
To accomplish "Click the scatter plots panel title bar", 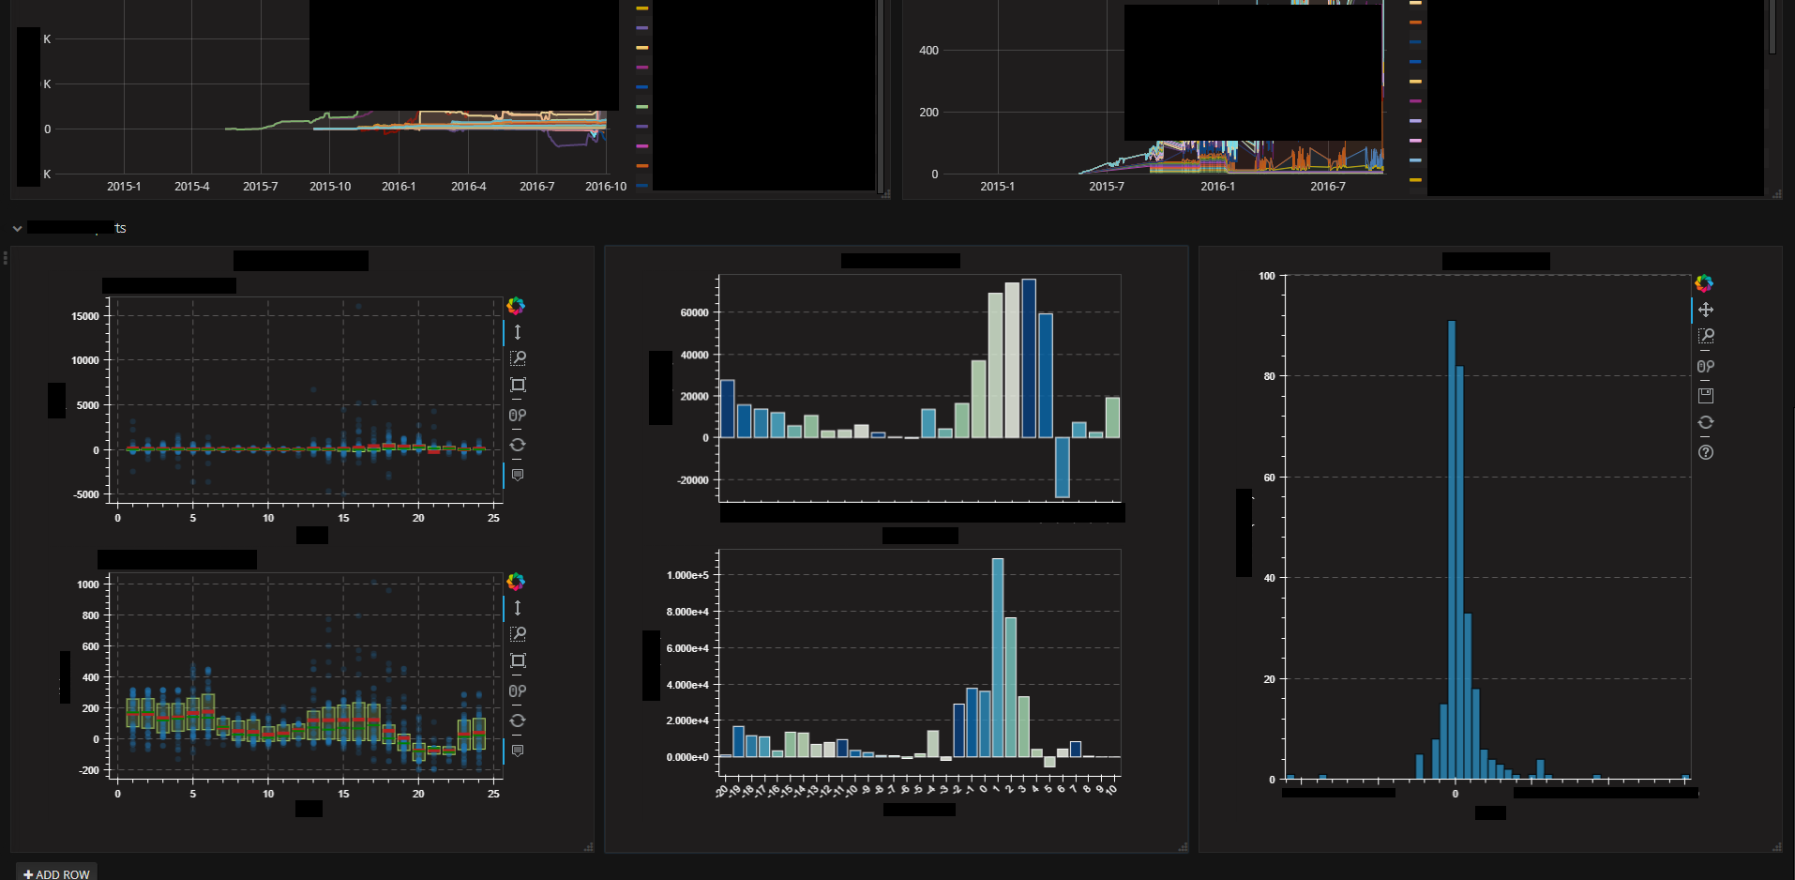I will point(300,260).
